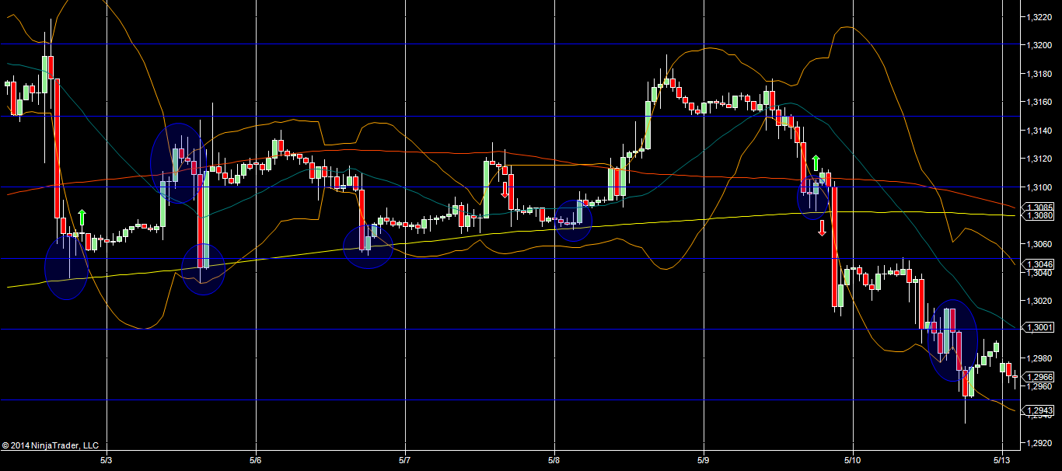The width and height of the screenshot is (1062, 471).
Task: Select the small blue ellipse just after 5/8
Action: tap(574, 221)
